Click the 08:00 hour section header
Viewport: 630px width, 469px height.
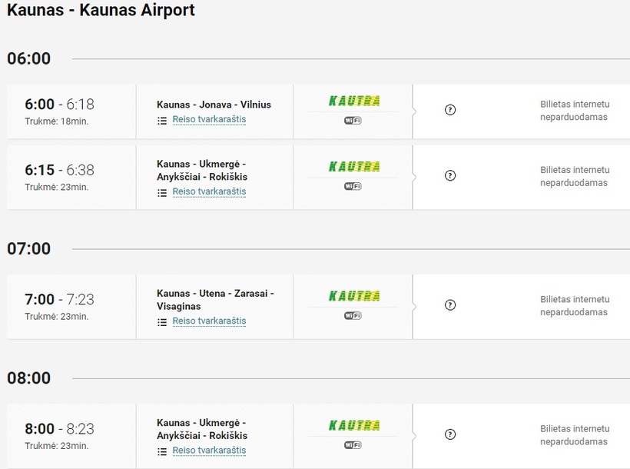[x=28, y=378]
